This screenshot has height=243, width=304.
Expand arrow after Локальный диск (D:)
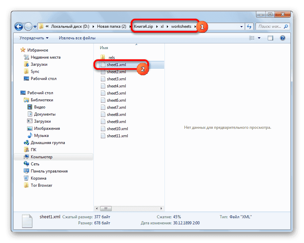click(x=93, y=26)
